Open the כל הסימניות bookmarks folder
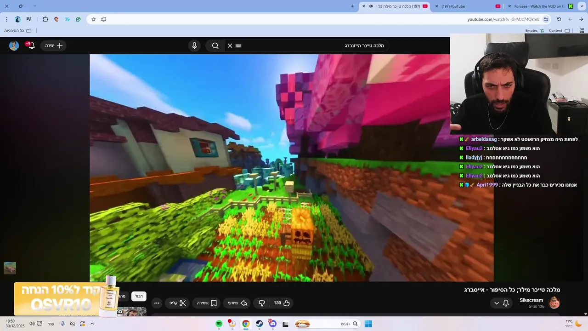Image resolution: width=588 pixels, height=331 pixels. tap(17, 31)
